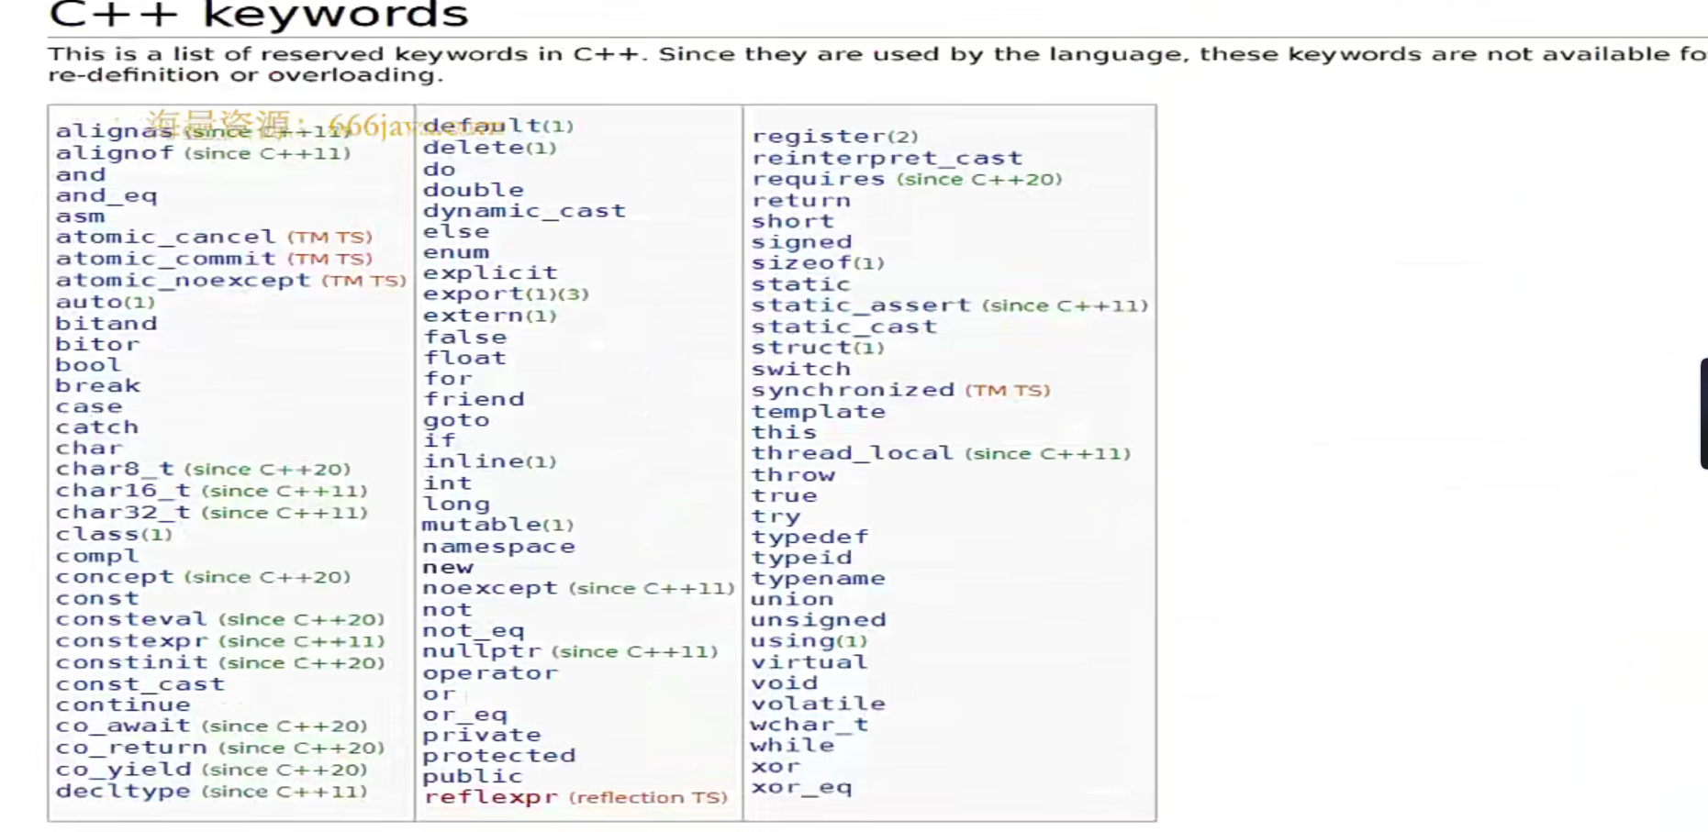Image resolution: width=1708 pixels, height=832 pixels.
Task: Click the co_return keyword link
Action: tap(131, 748)
